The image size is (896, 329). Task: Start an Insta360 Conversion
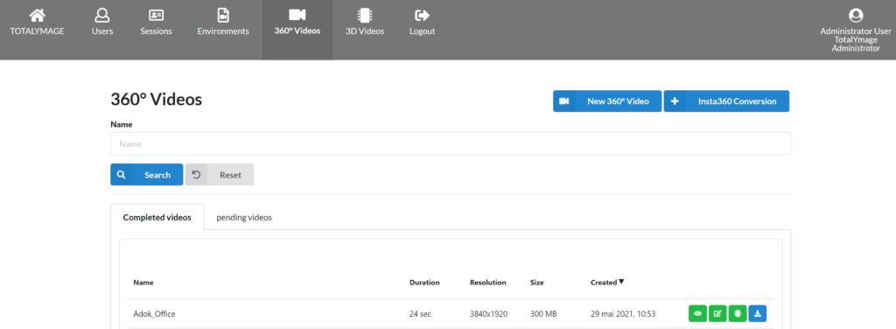pos(726,101)
